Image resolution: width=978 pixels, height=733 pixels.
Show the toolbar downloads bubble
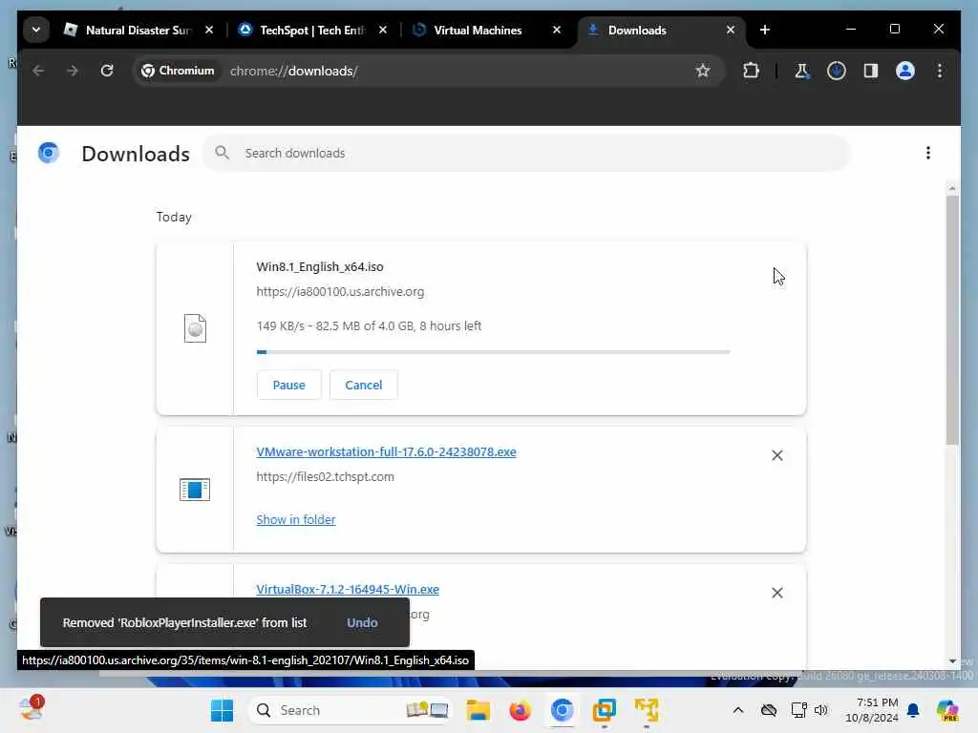[837, 71]
